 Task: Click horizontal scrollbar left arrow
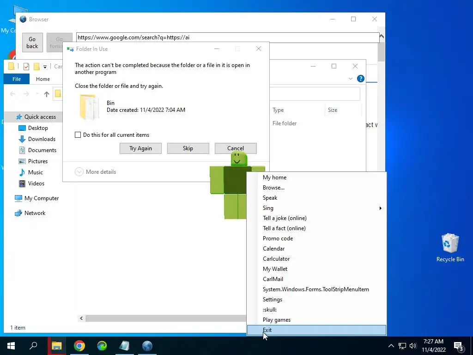pos(81,318)
